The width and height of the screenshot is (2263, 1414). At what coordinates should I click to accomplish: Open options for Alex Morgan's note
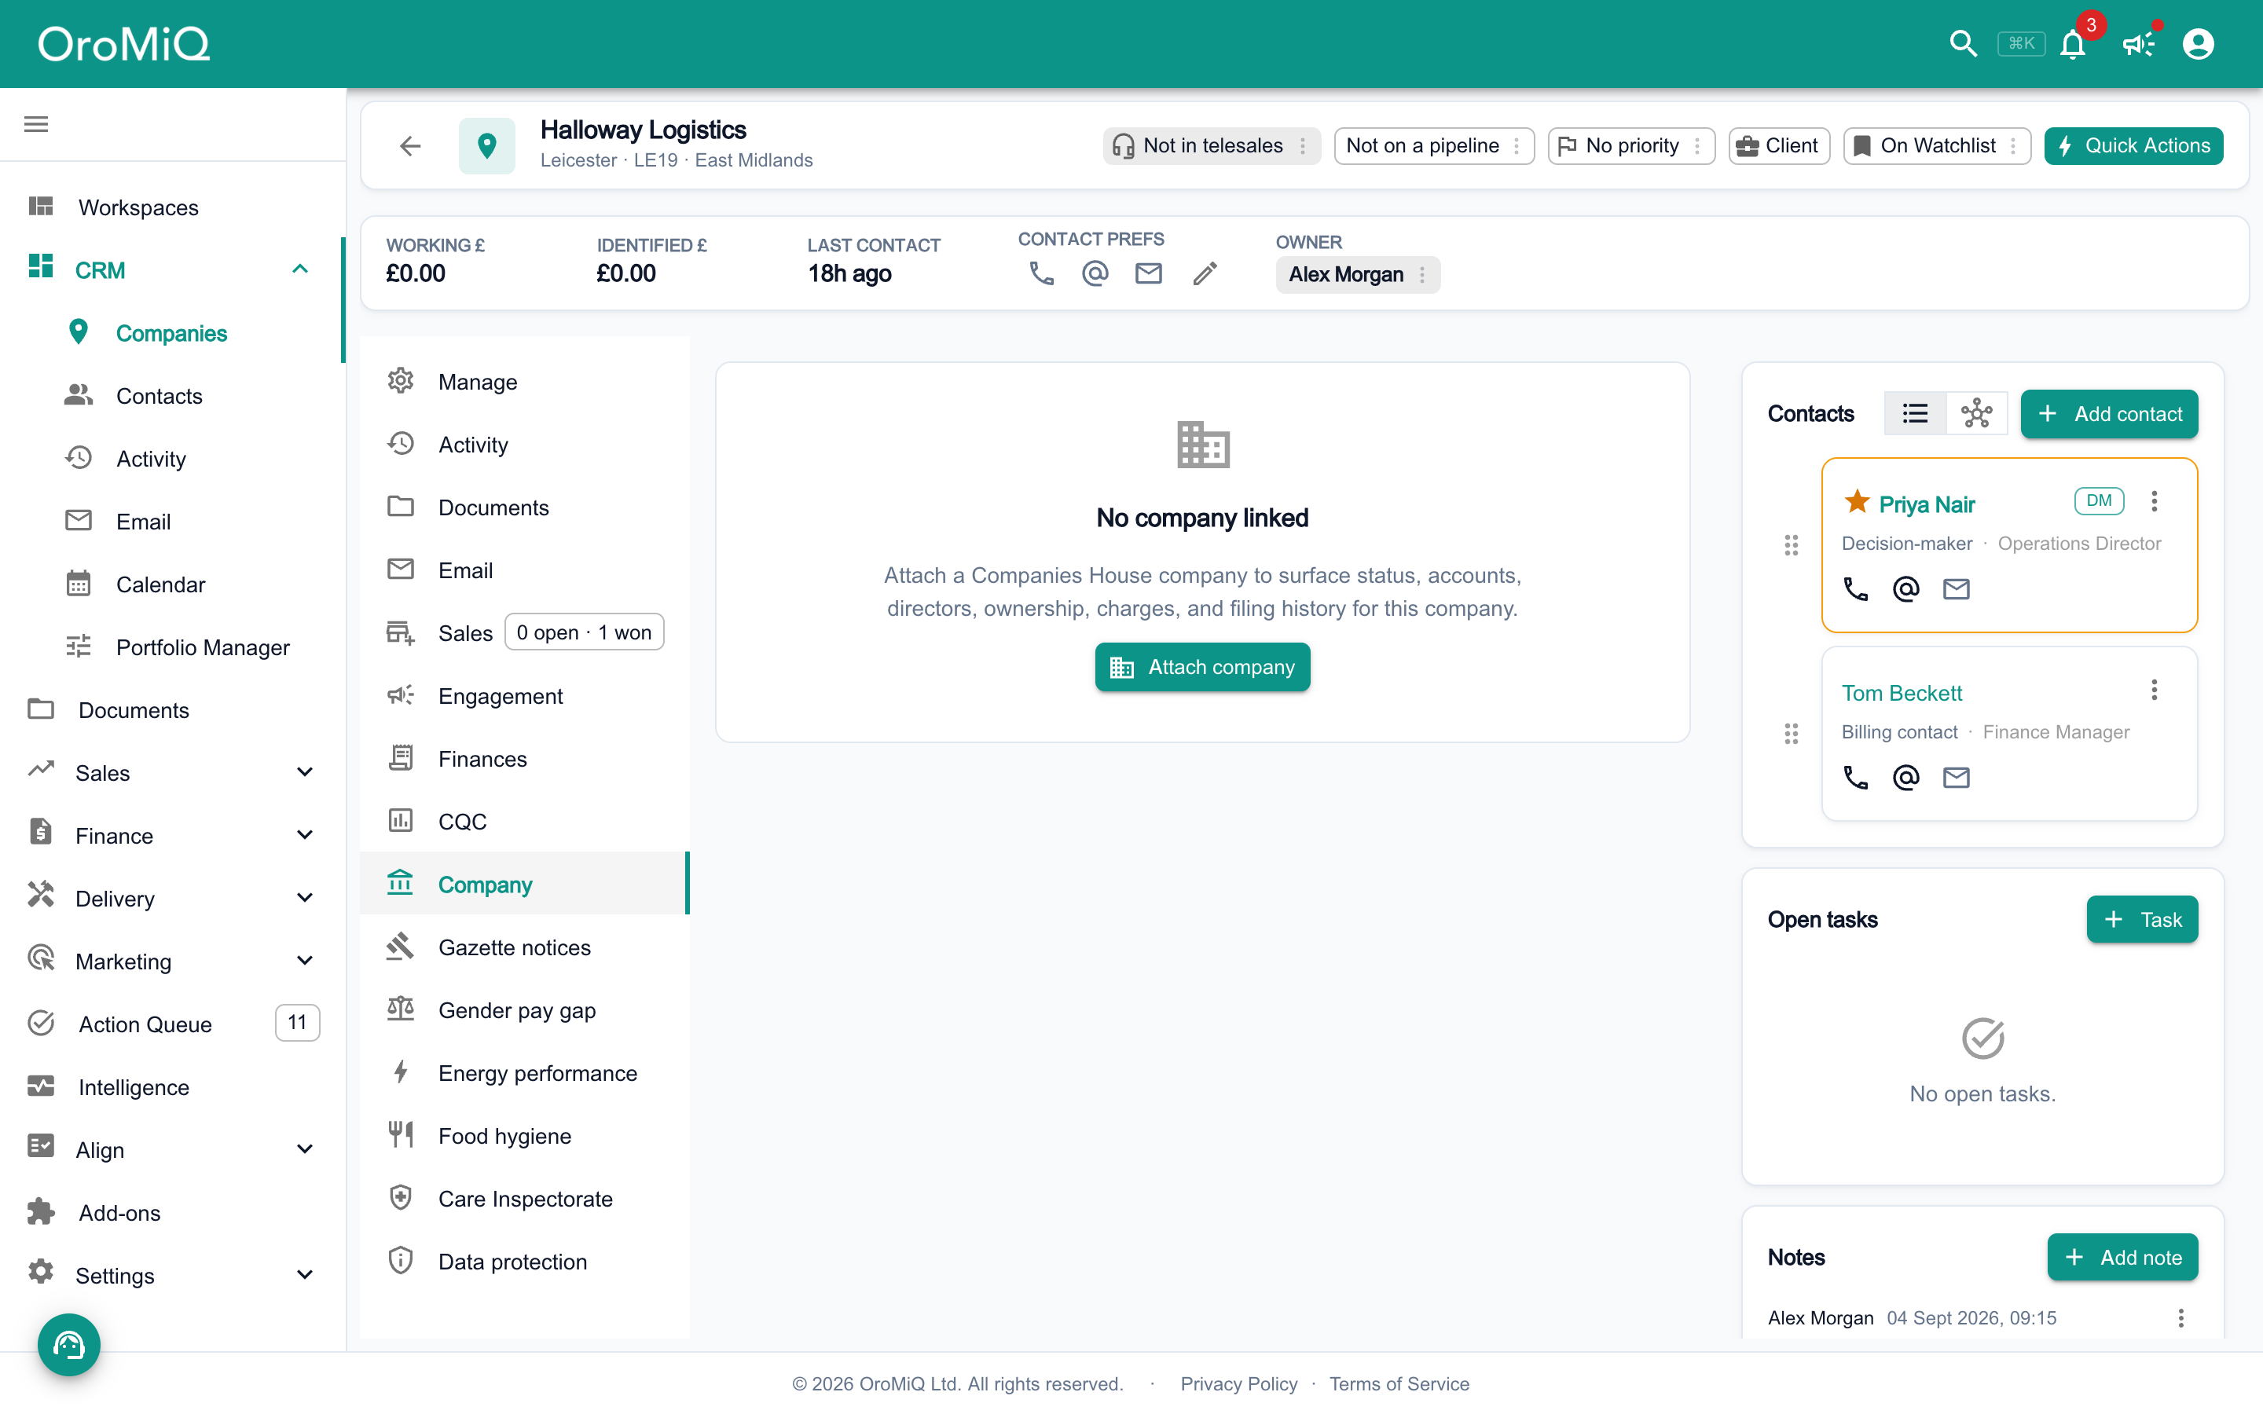click(2180, 1317)
